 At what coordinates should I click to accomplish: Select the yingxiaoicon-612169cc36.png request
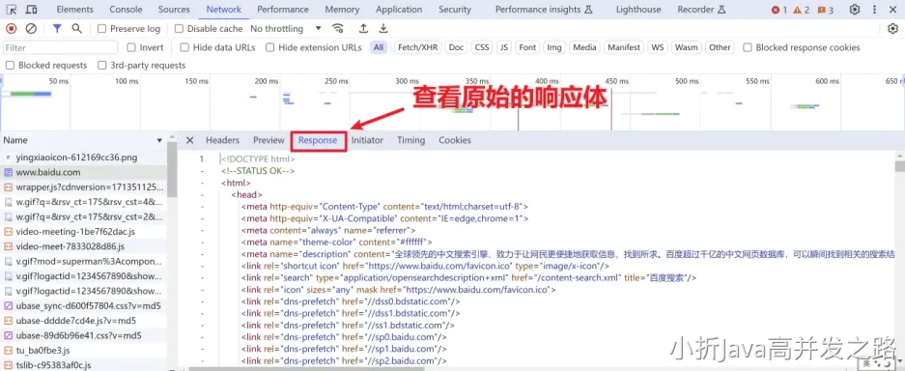84,157
